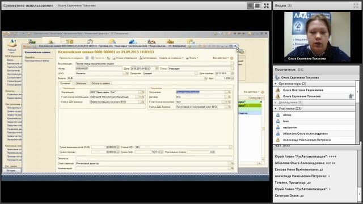Click search icon of Получатель field
The height and width of the screenshot is (204, 363).
[x=229, y=92]
